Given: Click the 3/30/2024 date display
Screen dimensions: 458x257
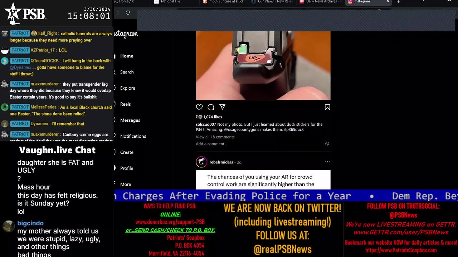Looking at the screenshot, I should pyautogui.click(x=97, y=9).
